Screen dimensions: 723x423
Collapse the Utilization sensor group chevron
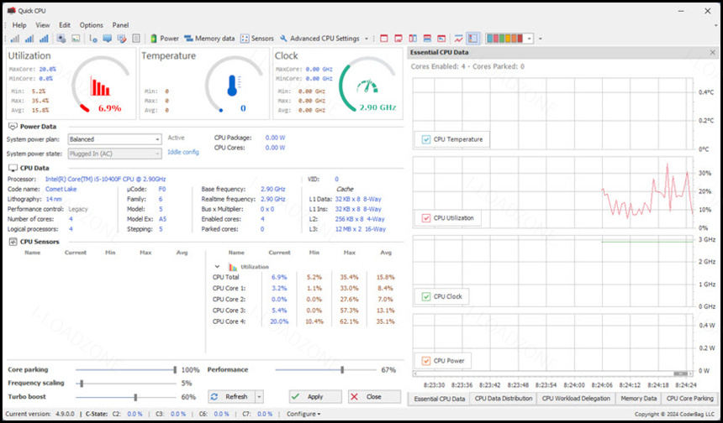[217, 267]
